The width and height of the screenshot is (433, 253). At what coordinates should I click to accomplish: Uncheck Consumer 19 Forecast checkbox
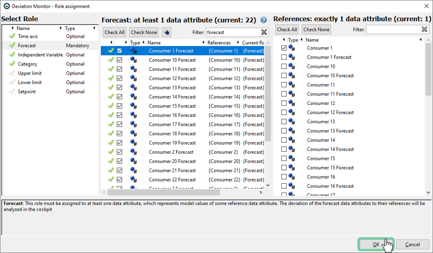click(x=119, y=143)
